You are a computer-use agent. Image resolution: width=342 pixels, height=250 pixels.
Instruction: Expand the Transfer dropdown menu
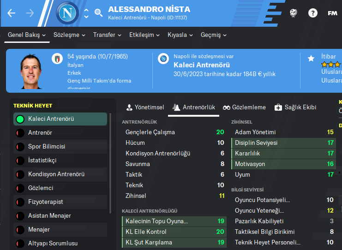pyautogui.click(x=107, y=35)
